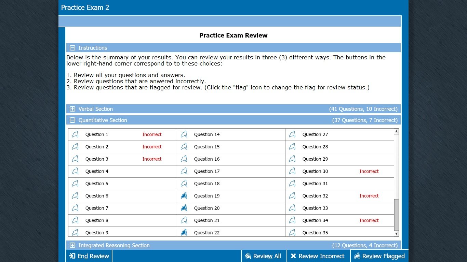This screenshot has width=467, height=262.
Task: Flag Question 35 for review
Action: [x=292, y=233]
